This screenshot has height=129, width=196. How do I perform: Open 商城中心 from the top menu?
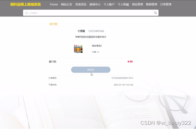(x=95, y=5)
